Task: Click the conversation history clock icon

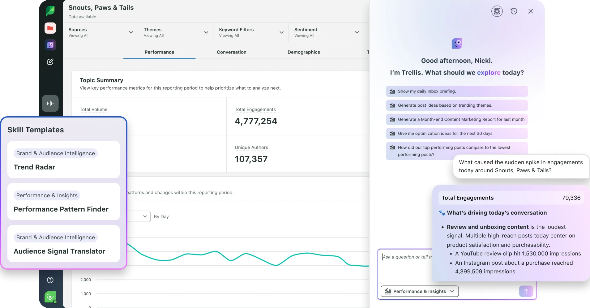Action: click(514, 11)
